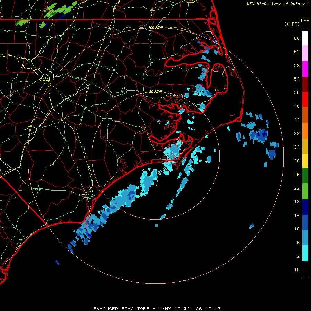Click the "10 JAN 26" date in caption
The width and height of the screenshot is (311, 311).
(188, 309)
